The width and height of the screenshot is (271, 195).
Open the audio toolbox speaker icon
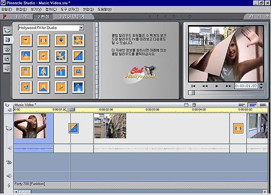9,110
